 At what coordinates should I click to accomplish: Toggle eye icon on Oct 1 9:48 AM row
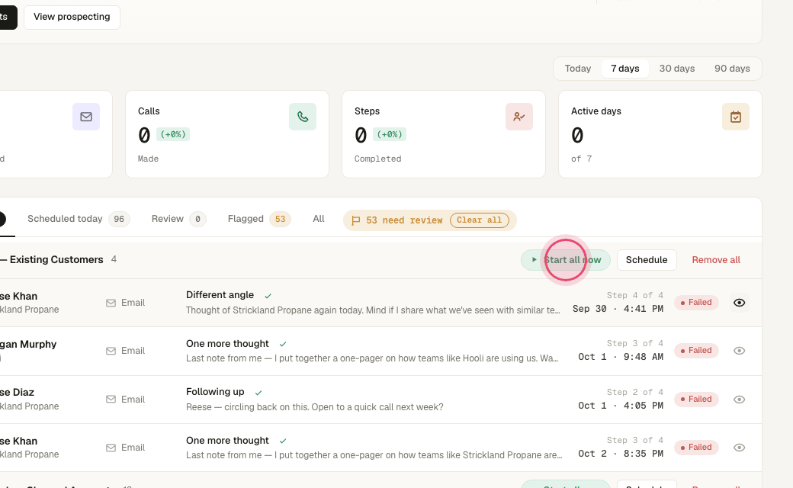(x=739, y=351)
